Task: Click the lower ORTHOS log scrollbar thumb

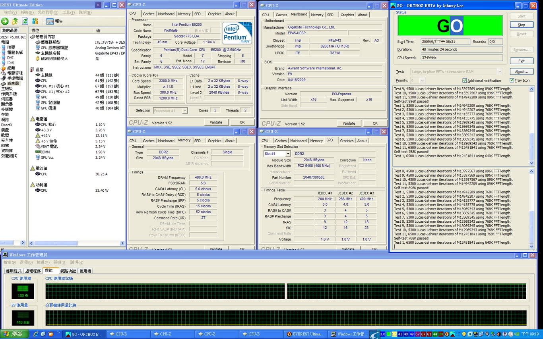Action: click(x=532, y=226)
